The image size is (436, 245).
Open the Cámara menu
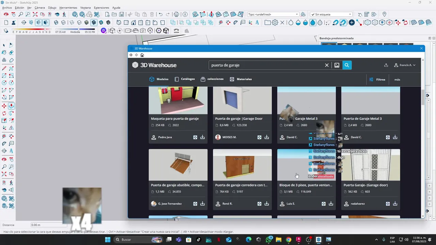[40, 7]
